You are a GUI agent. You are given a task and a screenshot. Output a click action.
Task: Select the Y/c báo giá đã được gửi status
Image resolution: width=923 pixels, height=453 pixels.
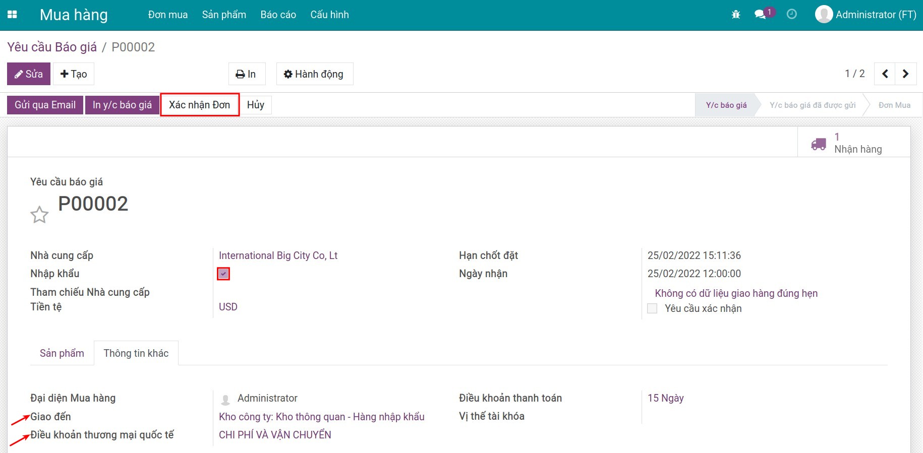click(x=812, y=105)
